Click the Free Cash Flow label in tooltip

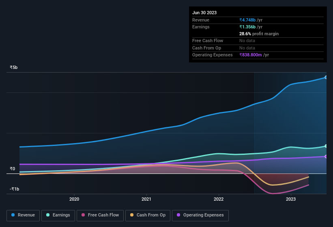tap(208, 41)
